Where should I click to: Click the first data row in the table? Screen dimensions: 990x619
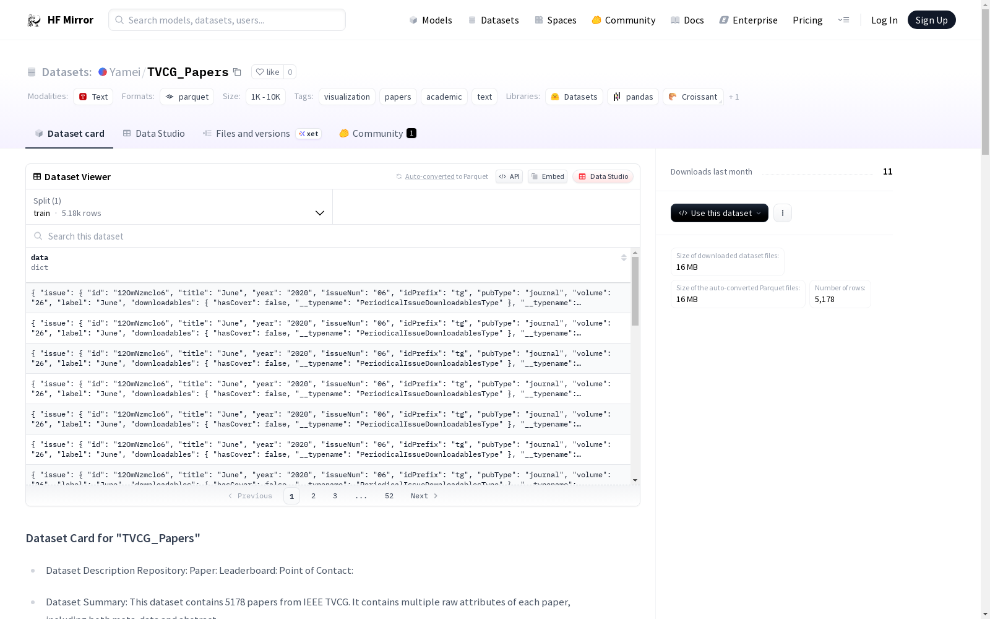coord(328,298)
